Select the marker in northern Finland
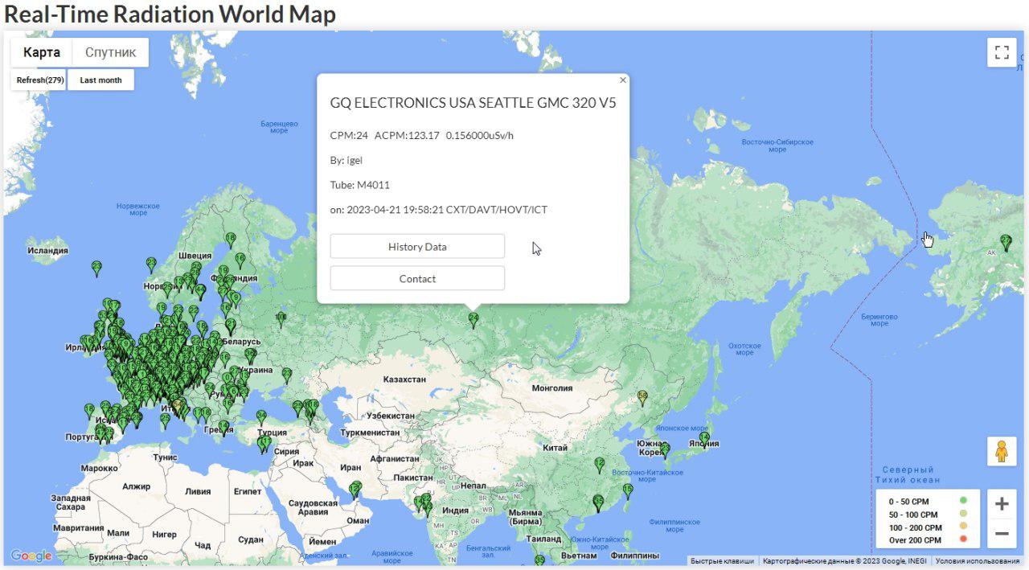This screenshot has height=570, width=1029. point(231,240)
